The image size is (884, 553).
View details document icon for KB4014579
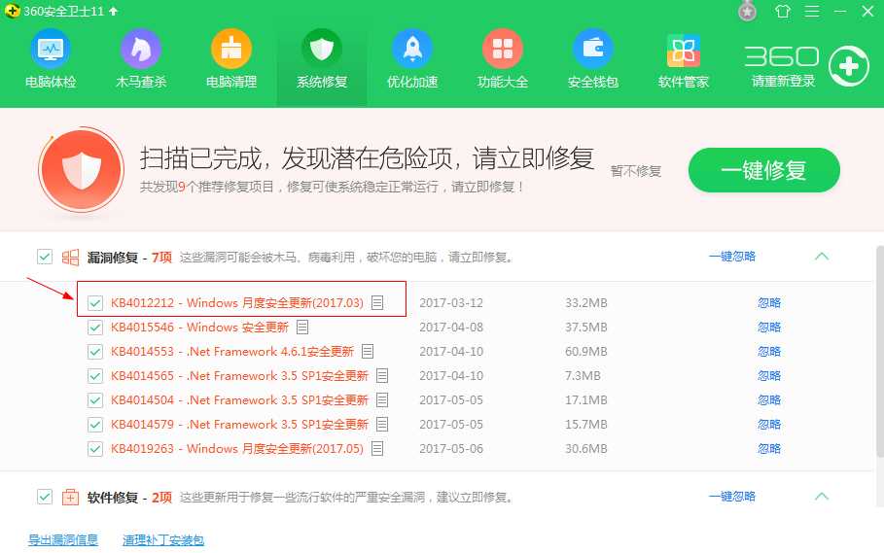pyautogui.click(x=382, y=424)
